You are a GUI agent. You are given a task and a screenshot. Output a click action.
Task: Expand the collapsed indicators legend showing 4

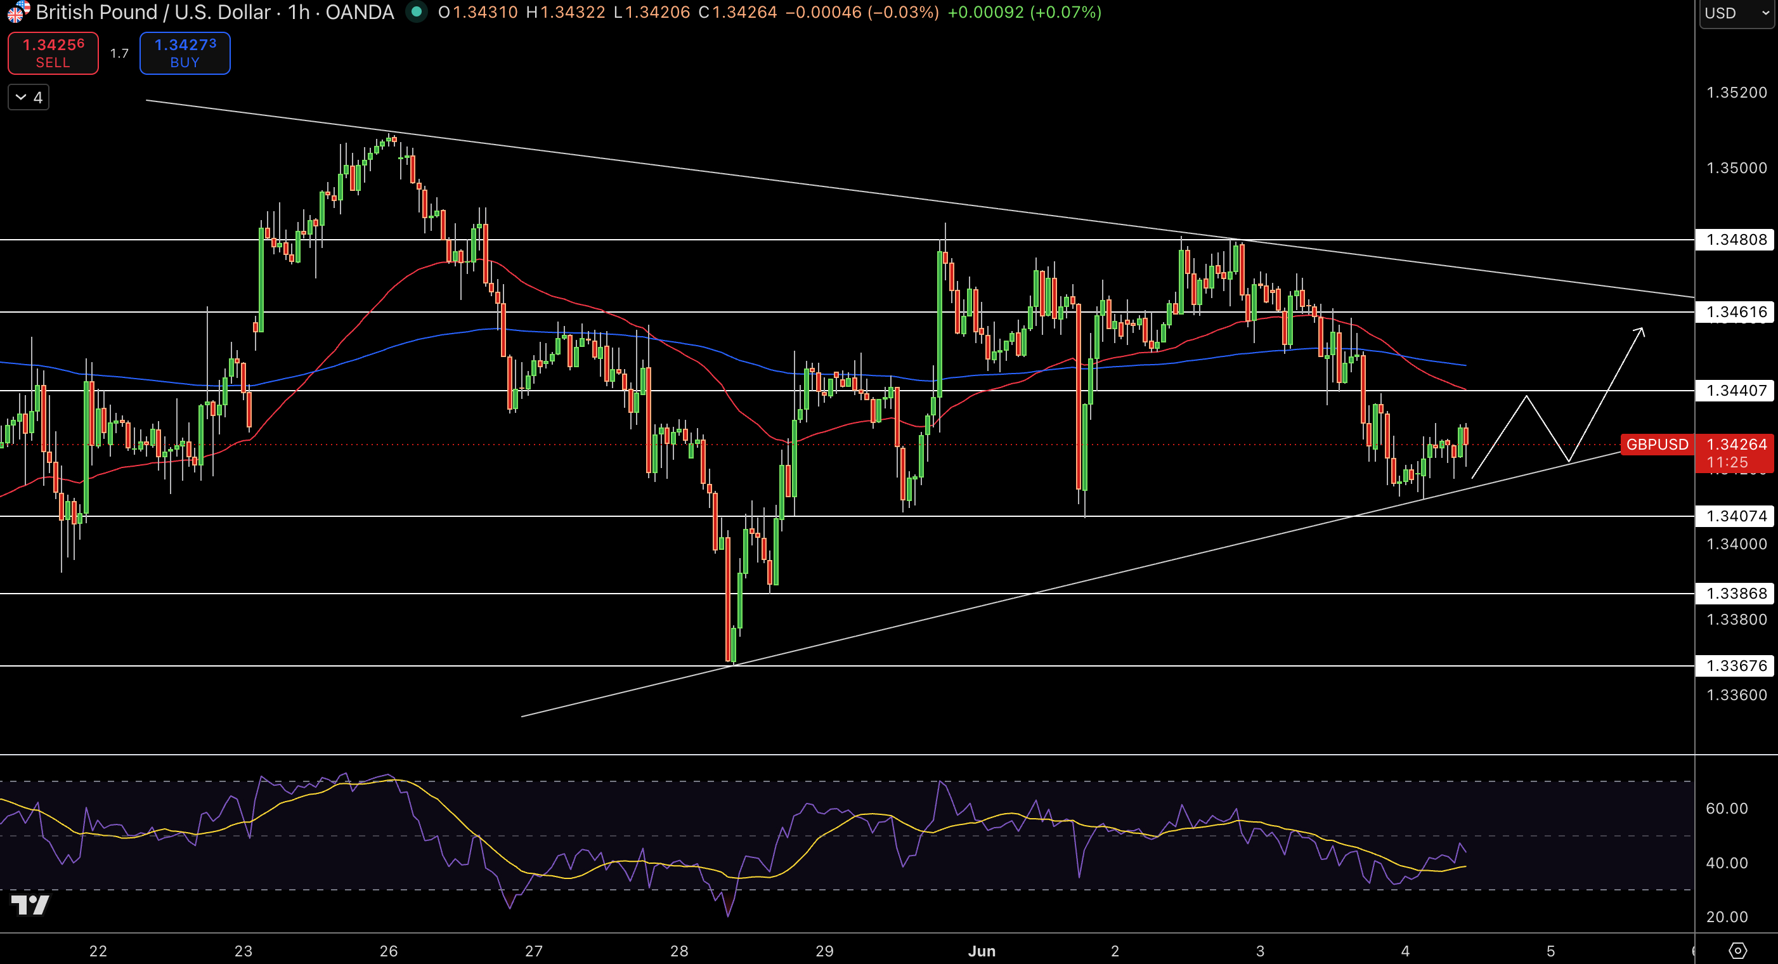pyautogui.click(x=29, y=98)
